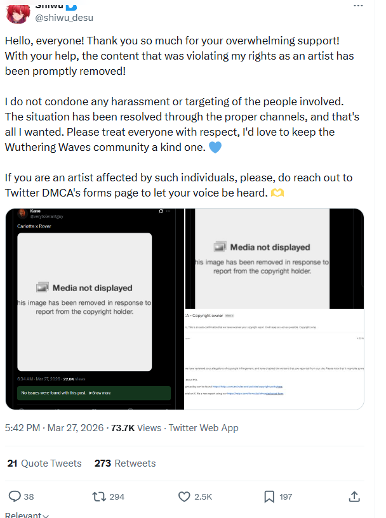The width and height of the screenshot is (386, 518).
Task: Click the 73.7K Views count
Action: (136, 428)
